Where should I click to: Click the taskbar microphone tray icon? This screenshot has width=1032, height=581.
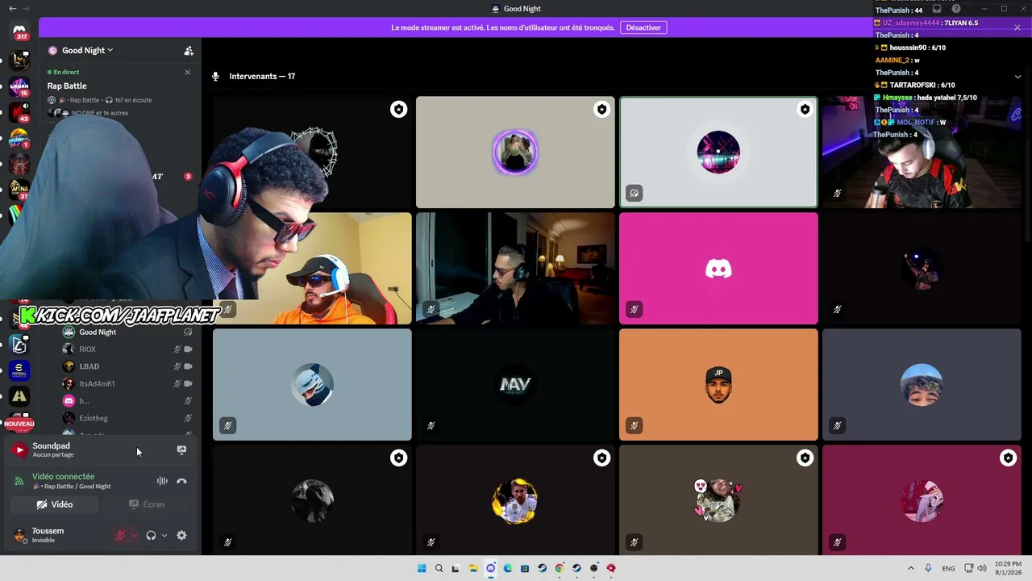point(928,568)
